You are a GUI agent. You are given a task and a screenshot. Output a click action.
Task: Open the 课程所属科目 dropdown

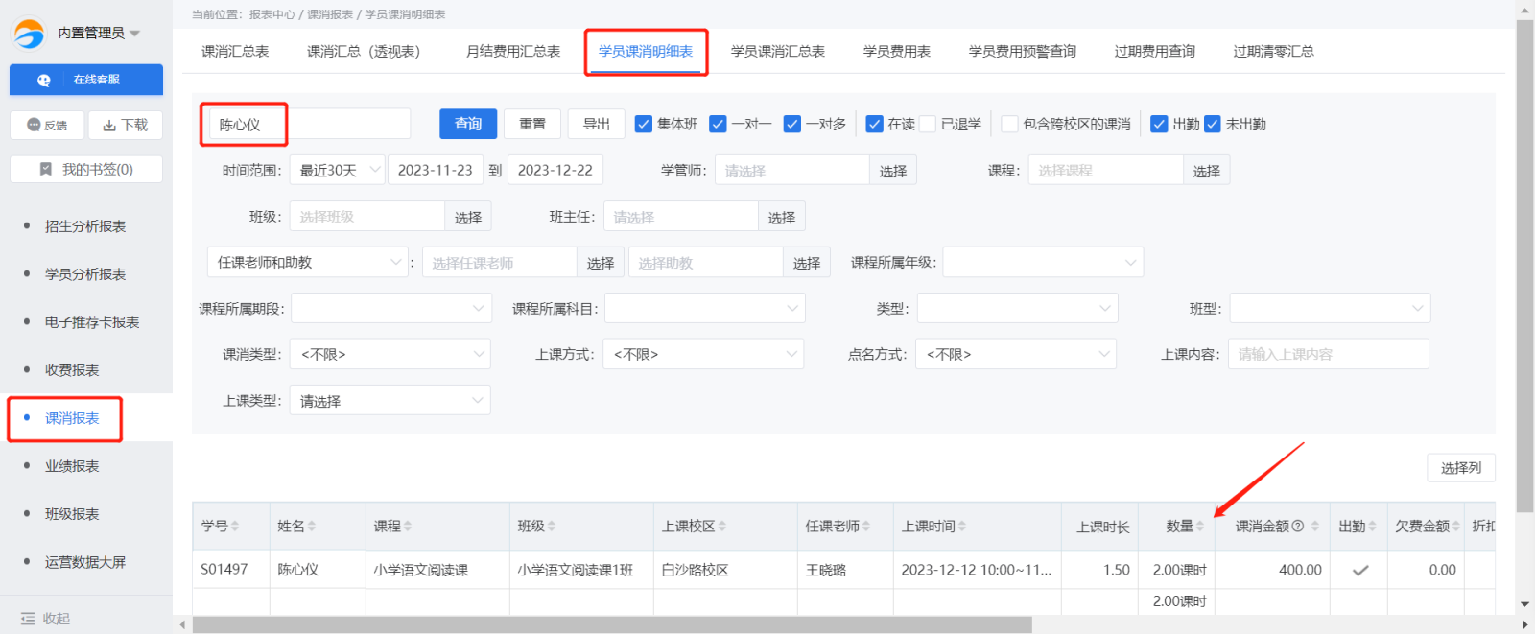click(705, 308)
